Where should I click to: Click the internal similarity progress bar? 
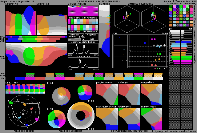74,39
